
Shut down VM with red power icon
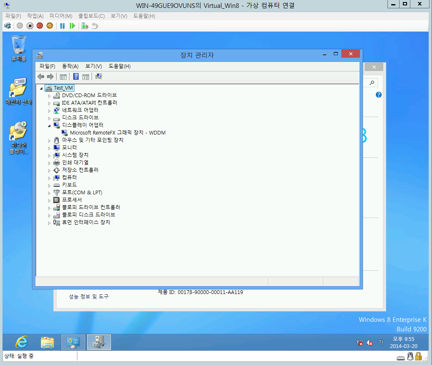click(40, 26)
